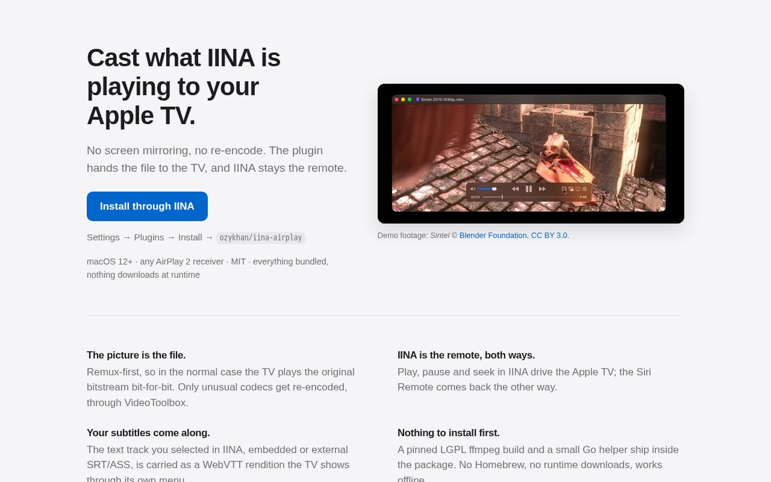Click the "Demo footage: Sintel" caption text
The image size is (771, 482).
(473, 235)
